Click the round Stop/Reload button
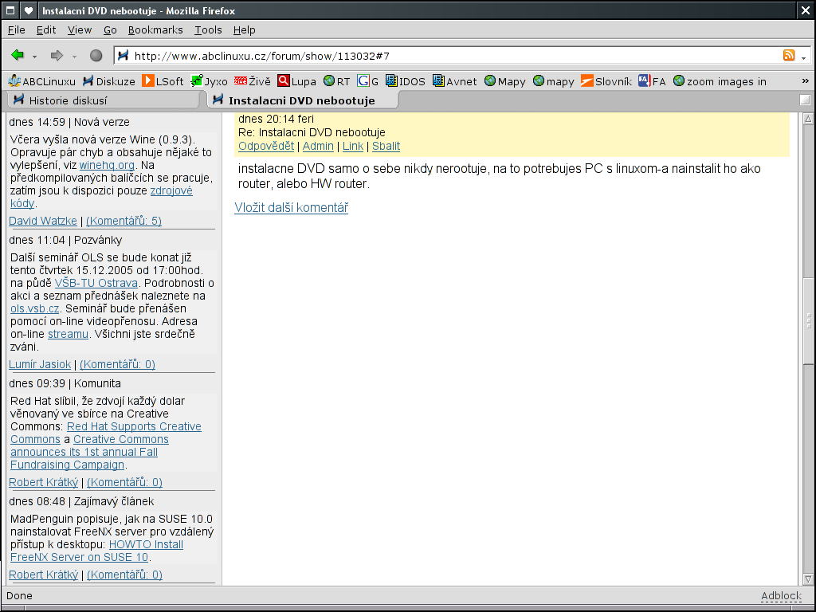 (96, 56)
